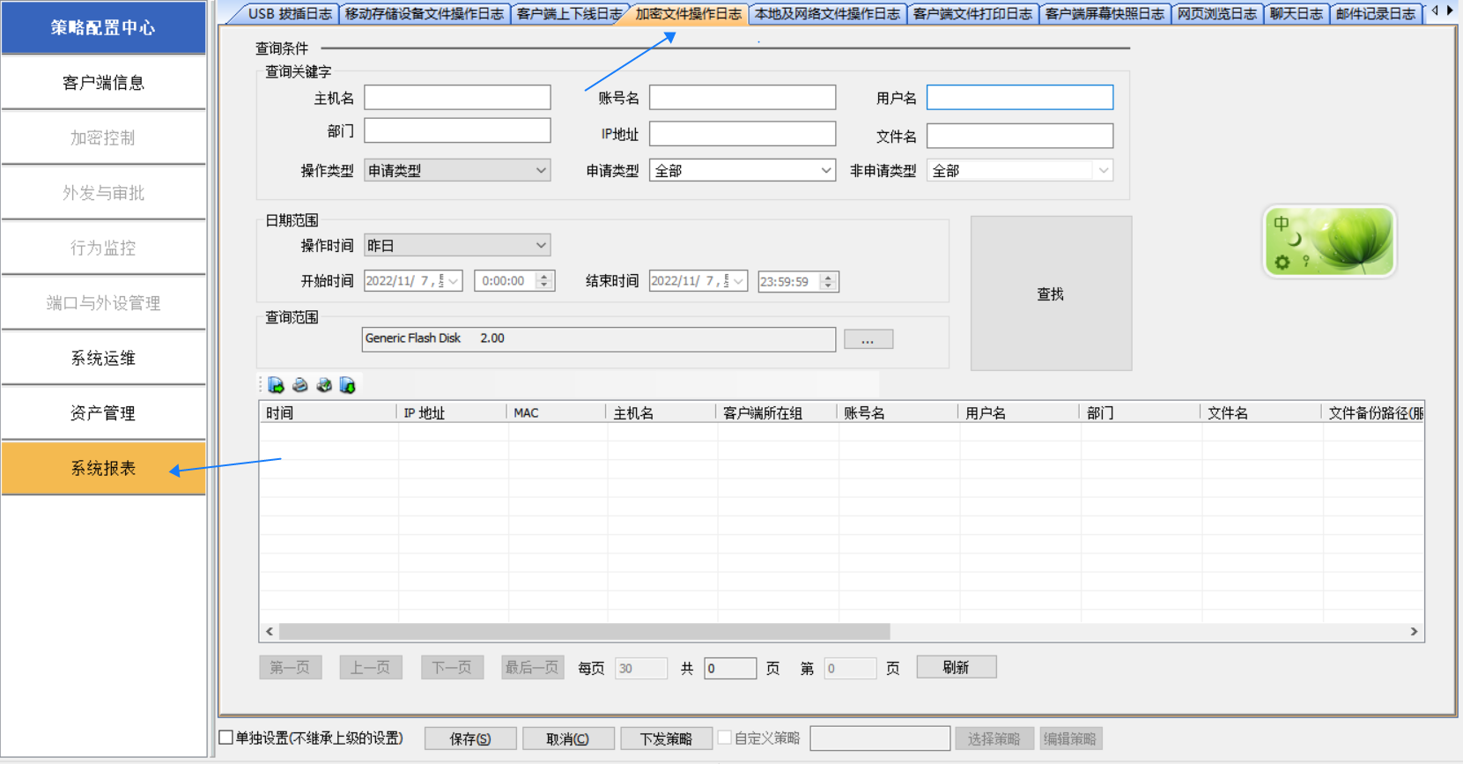Toggle 单独设置 (不继承上级的设置) checkbox
Screen dimensions: 1463x764
pos(226,738)
